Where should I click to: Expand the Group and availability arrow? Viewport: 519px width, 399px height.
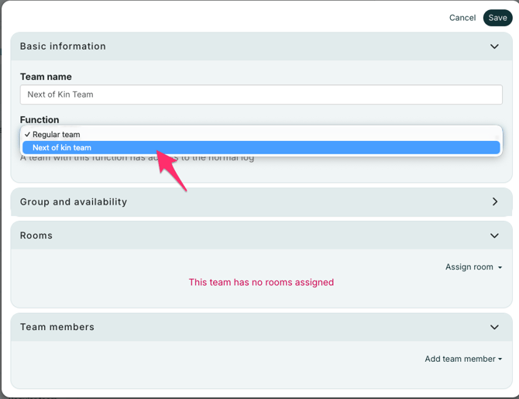click(x=494, y=201)
